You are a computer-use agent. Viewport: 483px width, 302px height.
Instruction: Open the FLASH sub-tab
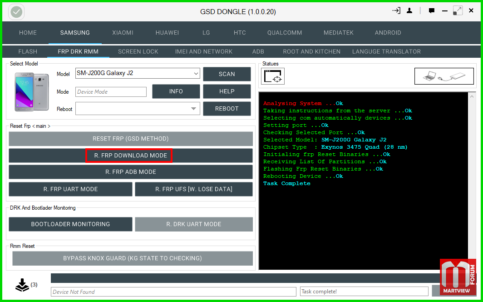[x=28, y=51]
